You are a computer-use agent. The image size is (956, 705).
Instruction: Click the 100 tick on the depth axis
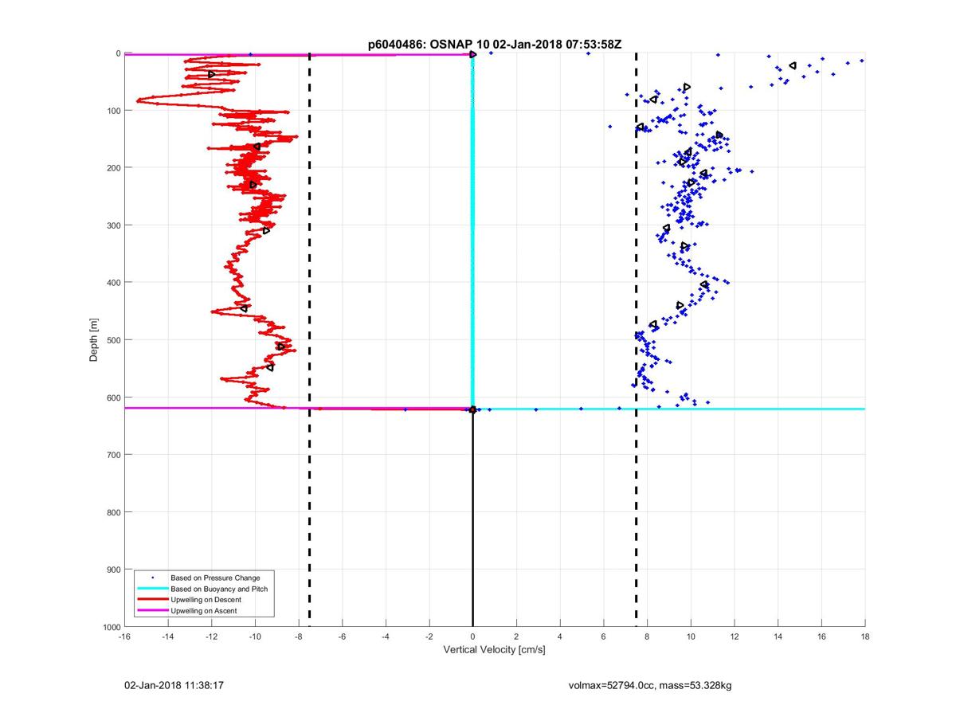coord(113,111)
